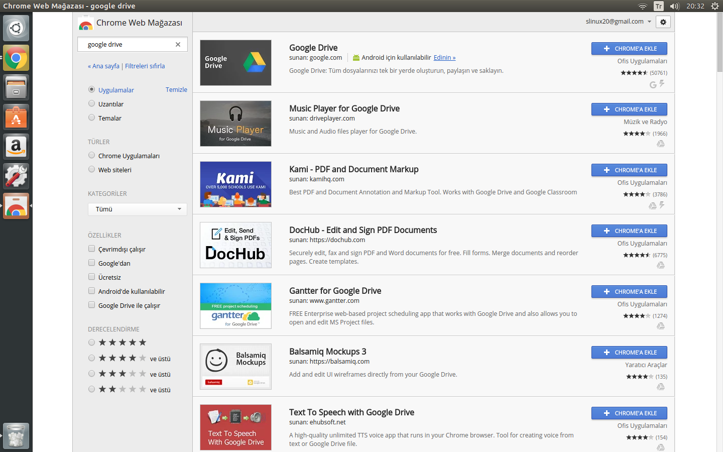
Task: Add Music Player for Google Drive to Chrome
Action: coord(629,109)
